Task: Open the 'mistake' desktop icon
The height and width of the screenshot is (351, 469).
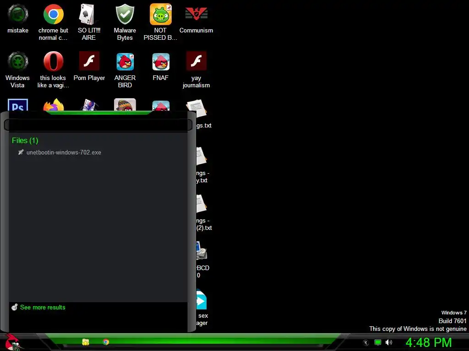Action: (18, 18)
